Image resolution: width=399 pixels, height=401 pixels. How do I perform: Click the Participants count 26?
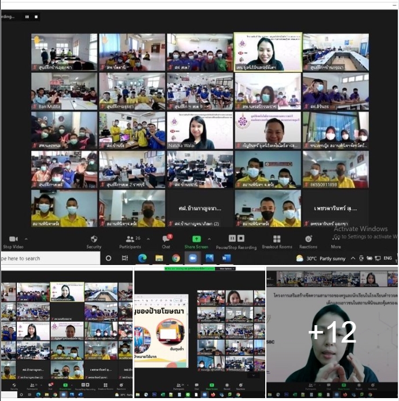138,238
